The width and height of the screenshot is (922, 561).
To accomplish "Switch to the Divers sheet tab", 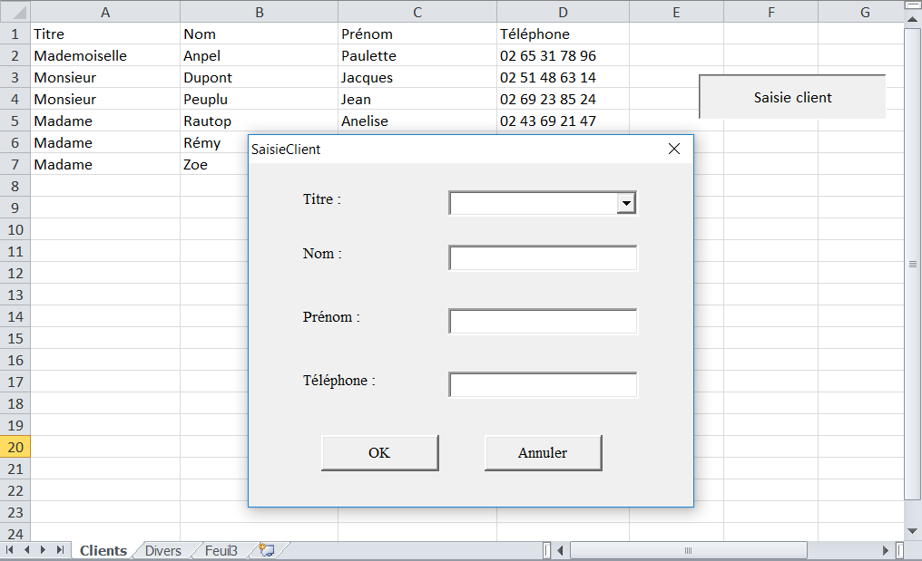I will click(162, 550).
